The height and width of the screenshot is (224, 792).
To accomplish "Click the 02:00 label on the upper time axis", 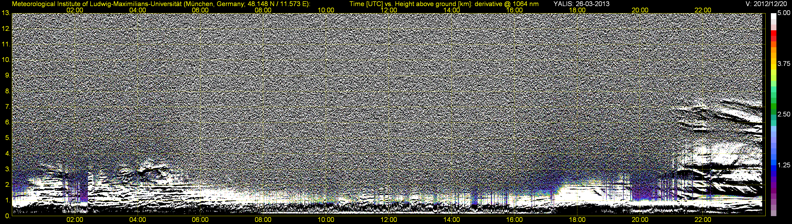I will [x=75, y=10].
